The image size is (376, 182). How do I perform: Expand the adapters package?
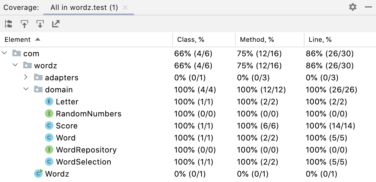click(x=26, y=77)
